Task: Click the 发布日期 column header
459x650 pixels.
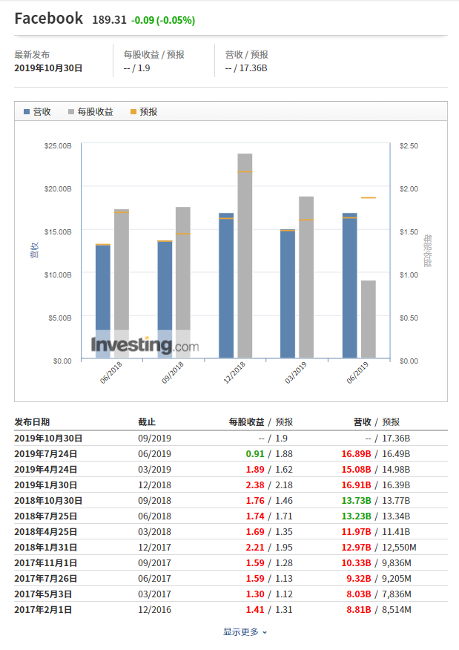Action: point(32,422)
